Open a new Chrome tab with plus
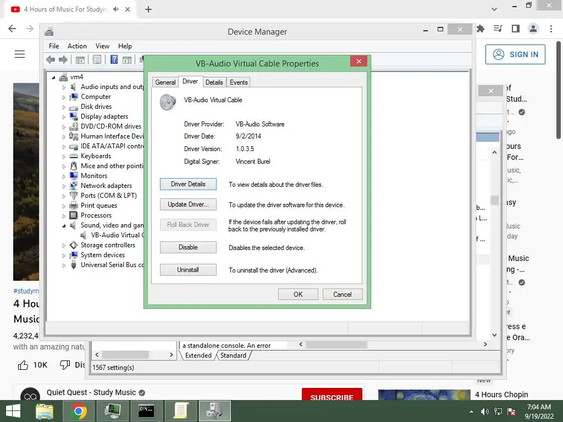Image resolution: width=563 pixels, height=422 pixels. [148, 9]
